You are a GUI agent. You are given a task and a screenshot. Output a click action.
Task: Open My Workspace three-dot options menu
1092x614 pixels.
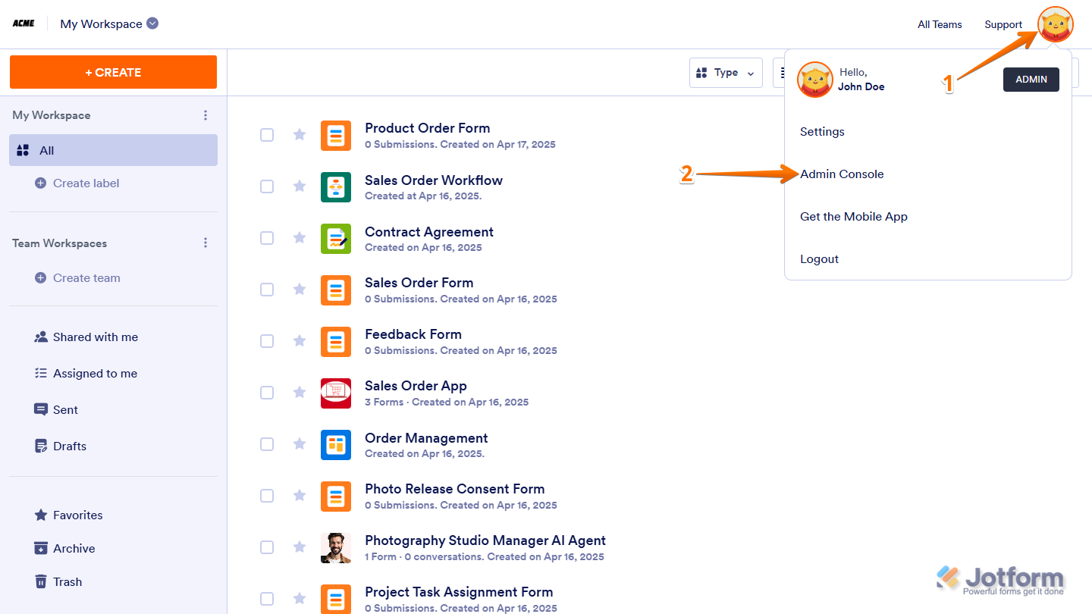click(x=206, y=115)
